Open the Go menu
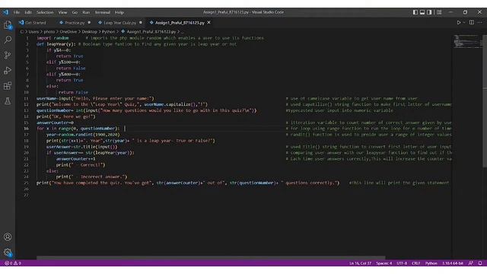Image resolution: width=487 pixels, height=274 pixels. coord(75,12)
